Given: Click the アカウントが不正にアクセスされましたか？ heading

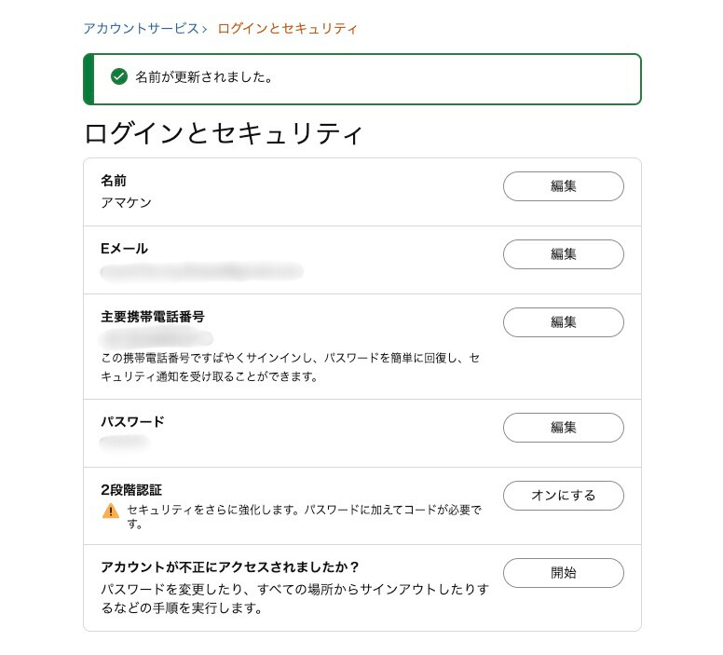Looking at the screenshot, I should coord(230,566).
